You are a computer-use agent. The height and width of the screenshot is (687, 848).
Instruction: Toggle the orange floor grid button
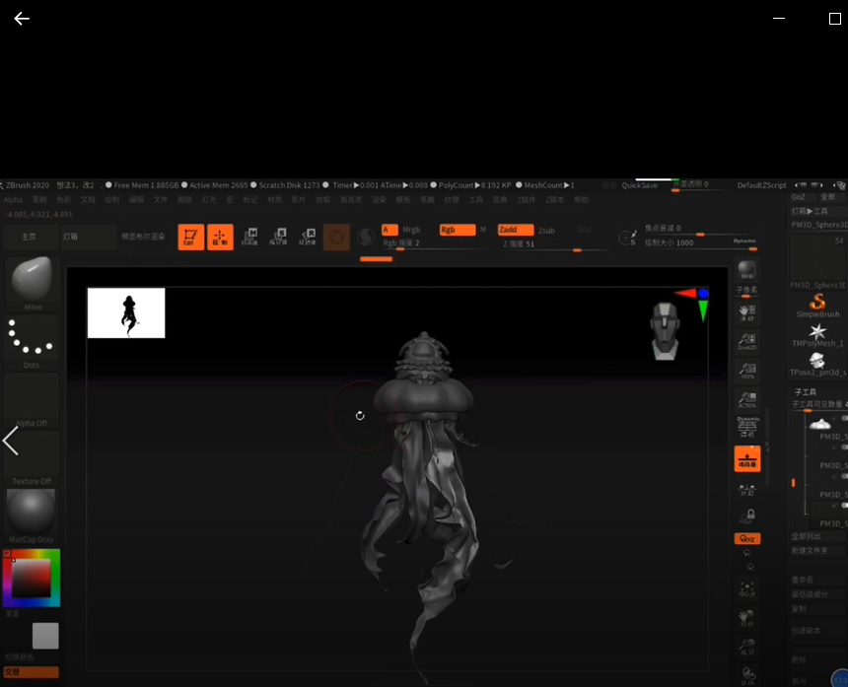[746, 458]
